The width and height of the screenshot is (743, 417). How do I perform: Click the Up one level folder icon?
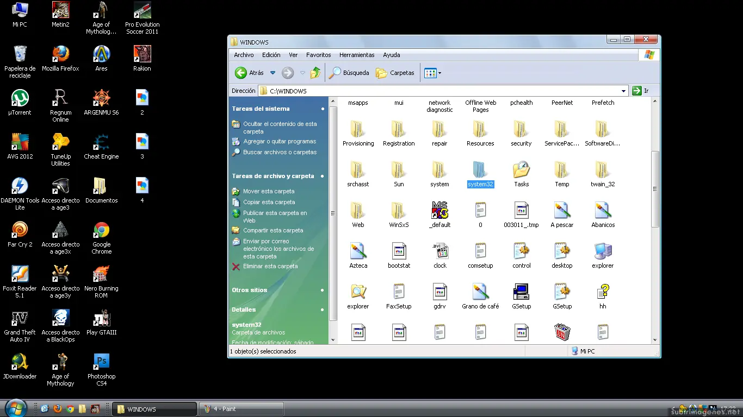[315, 73]
